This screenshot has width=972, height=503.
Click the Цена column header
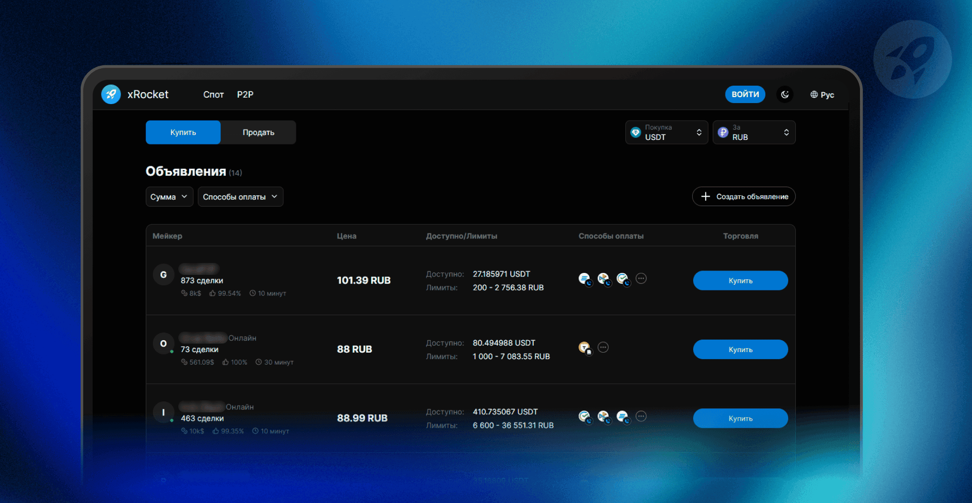347,236
